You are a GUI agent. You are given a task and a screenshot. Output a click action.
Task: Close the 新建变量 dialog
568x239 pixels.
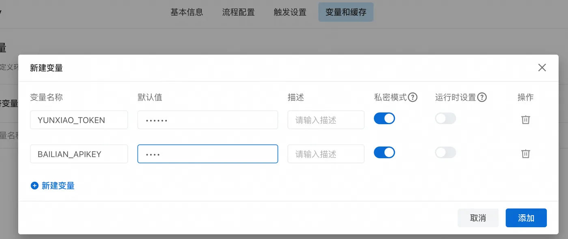point(542,68)
